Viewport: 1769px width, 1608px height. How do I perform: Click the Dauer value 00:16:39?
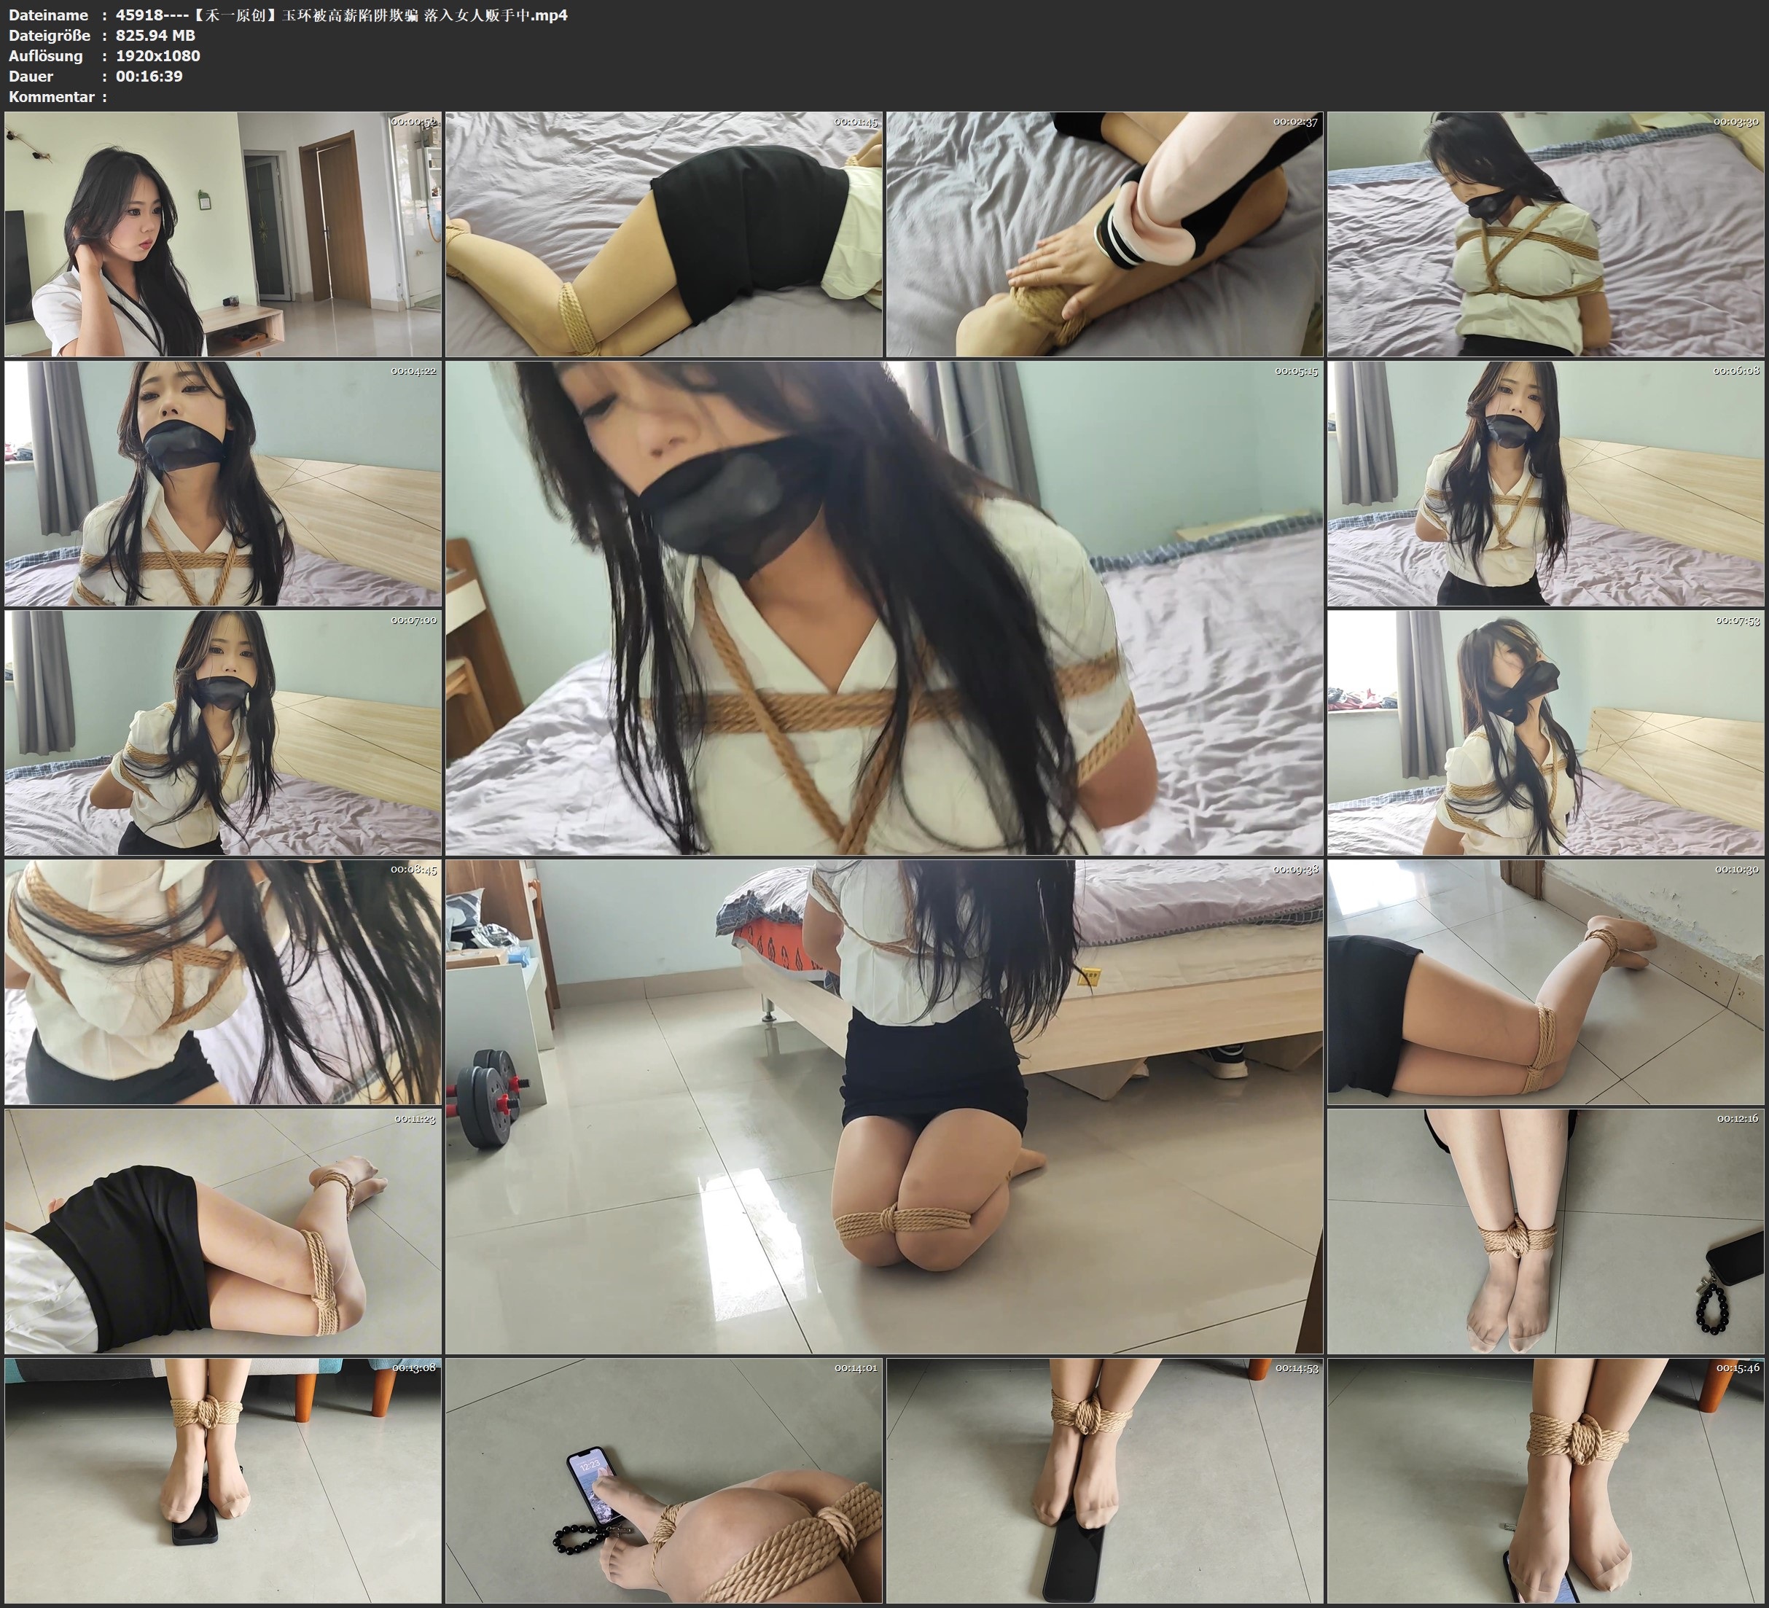click(x=149, y=76)
